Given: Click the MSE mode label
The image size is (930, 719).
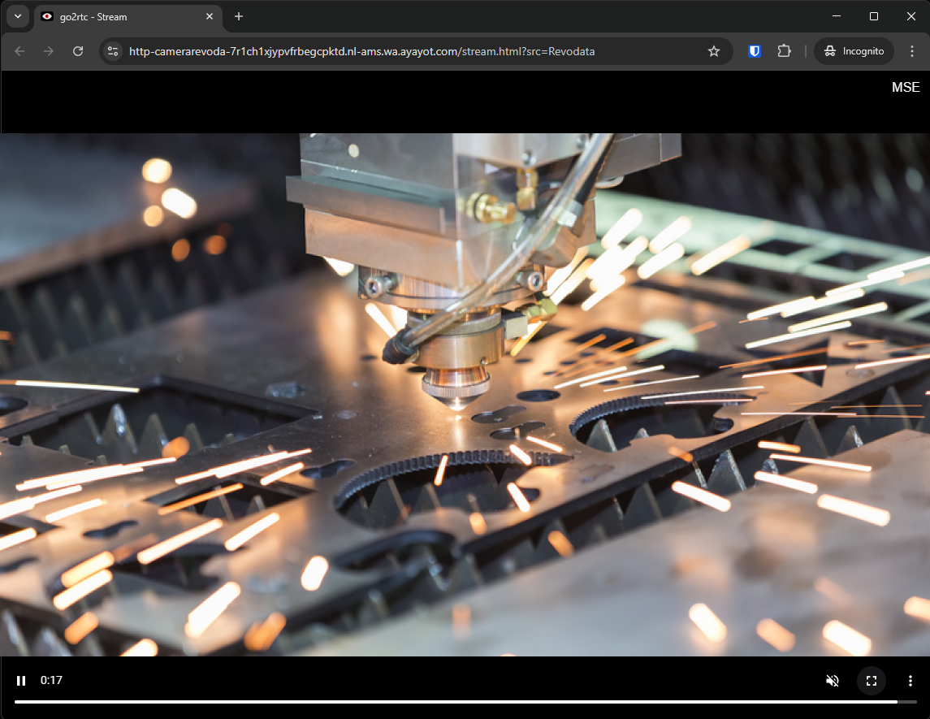Looking at the screenshot, I should pyautogui.click(x=906, y=87).
